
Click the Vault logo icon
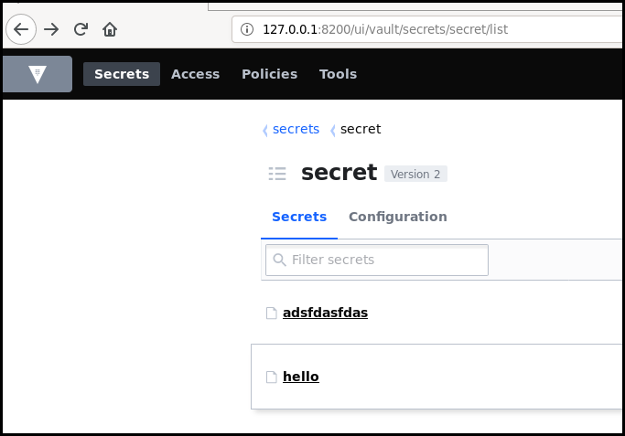(x=38, y=74)
